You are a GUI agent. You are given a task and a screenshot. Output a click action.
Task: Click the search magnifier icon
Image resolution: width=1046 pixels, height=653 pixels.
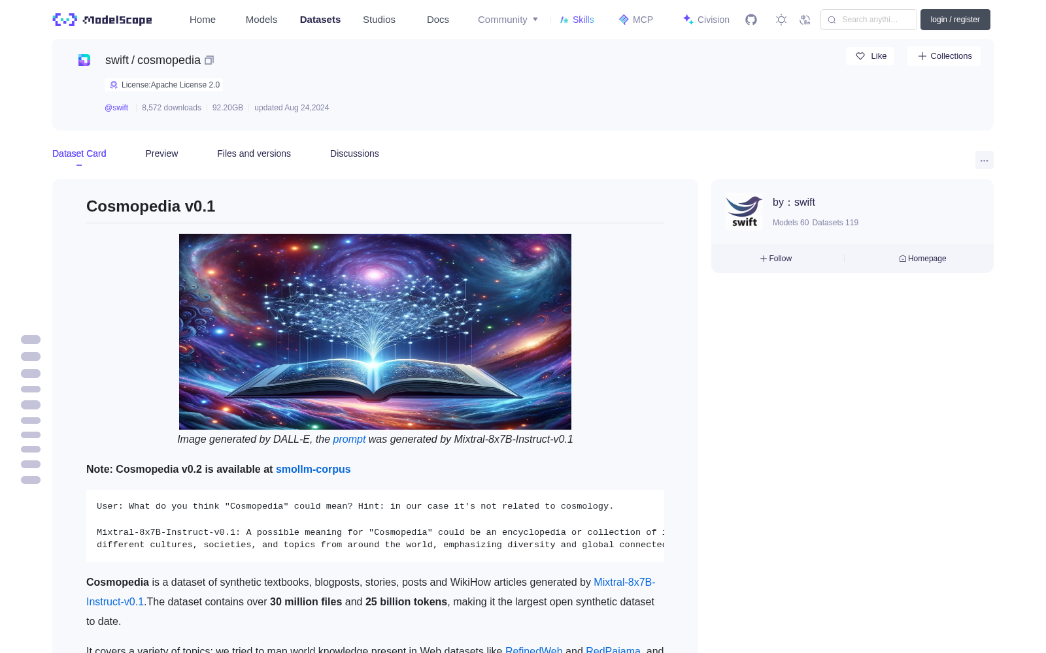(x=832, y=20)
